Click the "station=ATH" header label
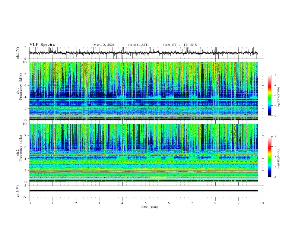 (138, 45)
